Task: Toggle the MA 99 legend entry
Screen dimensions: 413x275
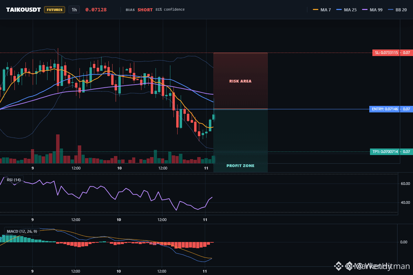Action: click(372, 10)
